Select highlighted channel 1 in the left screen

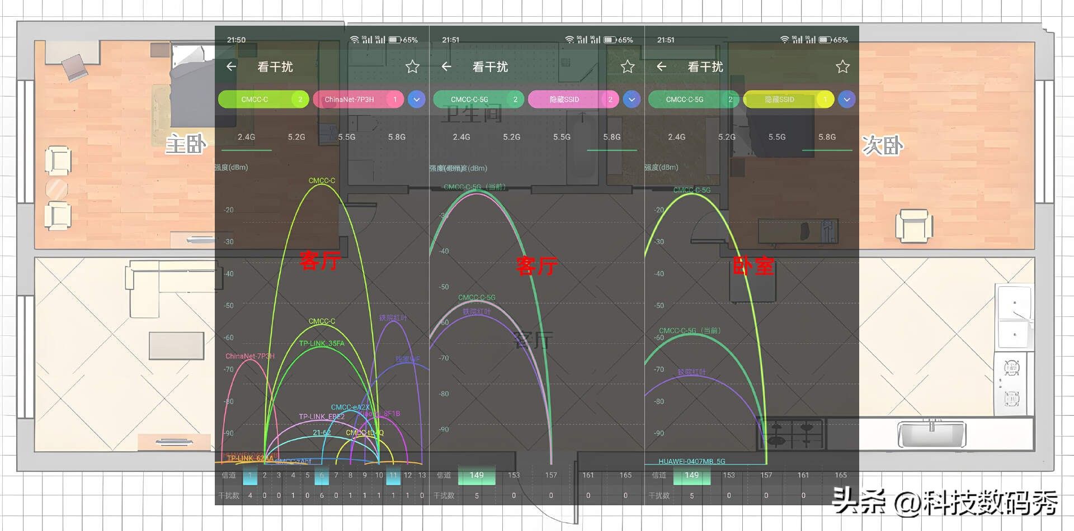tap(250, 476)
